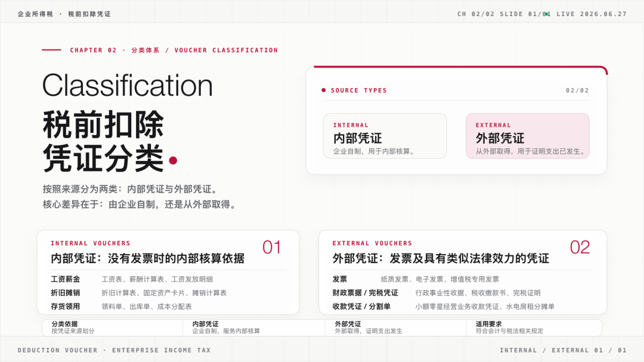Click the DEDUCTION VOUCHER footer text
This screenshot has height=362, width=644.
point(114,350)
